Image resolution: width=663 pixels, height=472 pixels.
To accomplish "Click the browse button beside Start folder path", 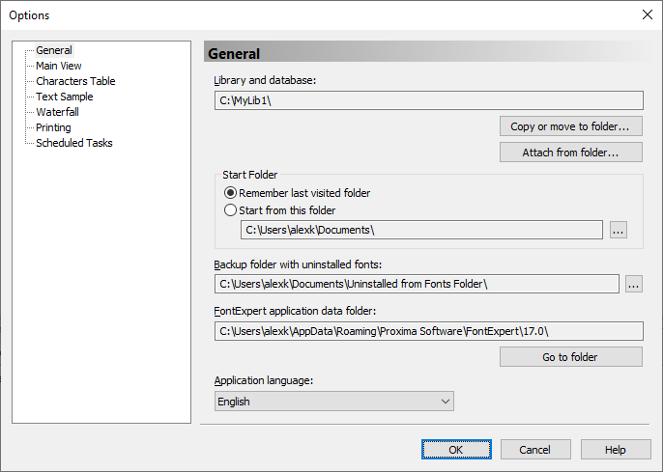I will [x=619, y=230].
